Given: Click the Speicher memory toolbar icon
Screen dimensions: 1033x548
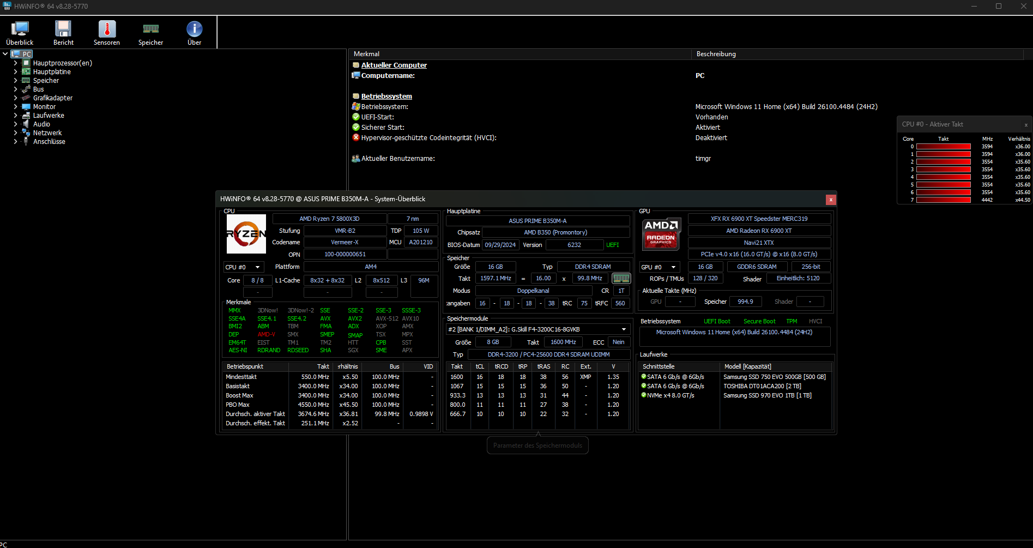Looking at the screenshot, I should pyautogui.click(x=150, y=33).
